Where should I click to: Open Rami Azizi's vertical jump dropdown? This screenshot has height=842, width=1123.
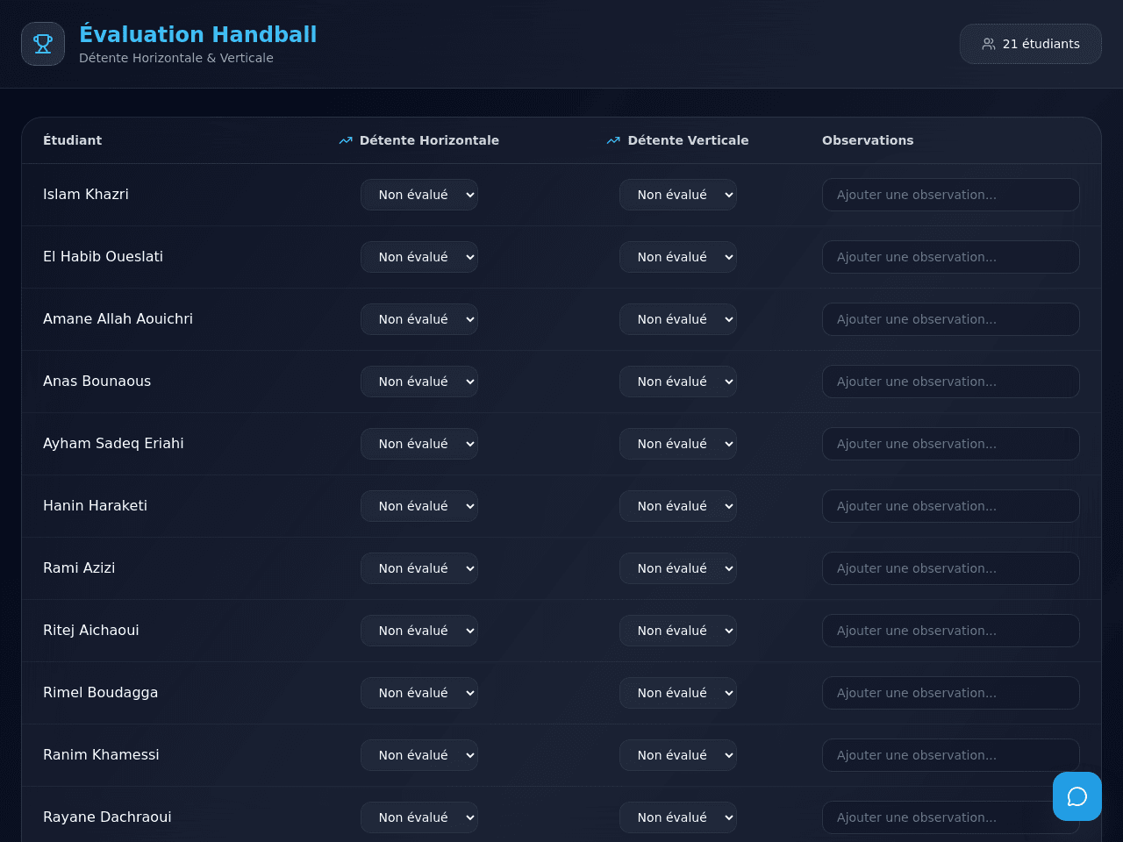[678, 568]
